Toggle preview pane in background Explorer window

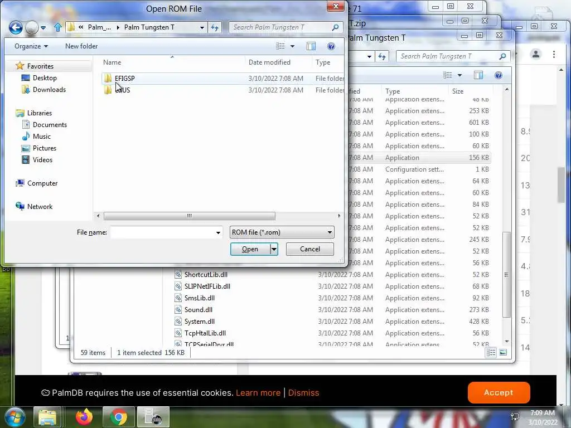pos(478,75)
